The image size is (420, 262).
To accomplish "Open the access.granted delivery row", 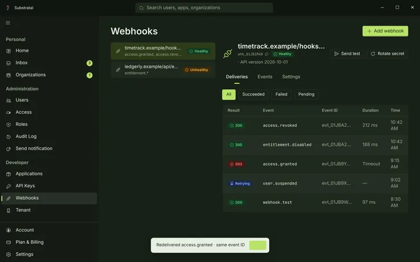I will click(315, 164).
